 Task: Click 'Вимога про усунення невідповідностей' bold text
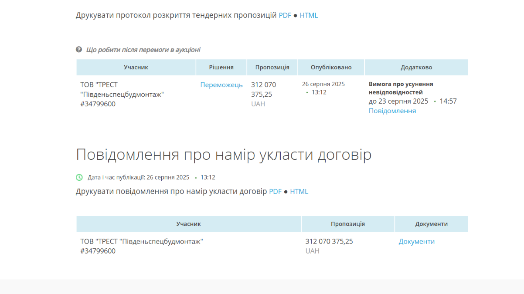(x=401, y=88)
